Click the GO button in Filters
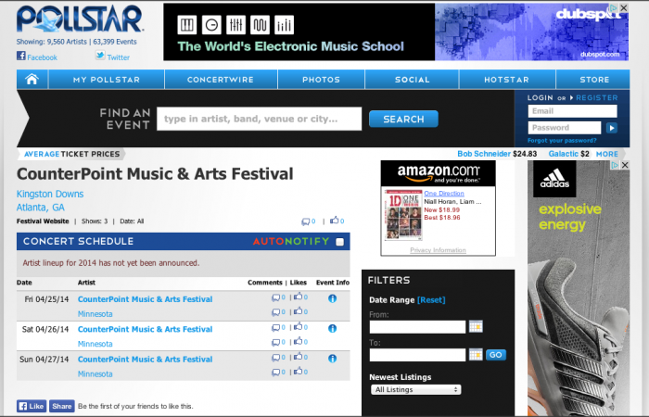649x417 pixels. [496, 355]
